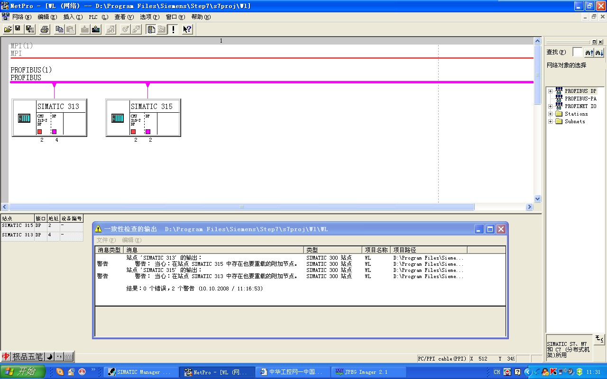
Task: Expand the Subnets folder node
Action: pyautogui.click(x=550, y=121)
